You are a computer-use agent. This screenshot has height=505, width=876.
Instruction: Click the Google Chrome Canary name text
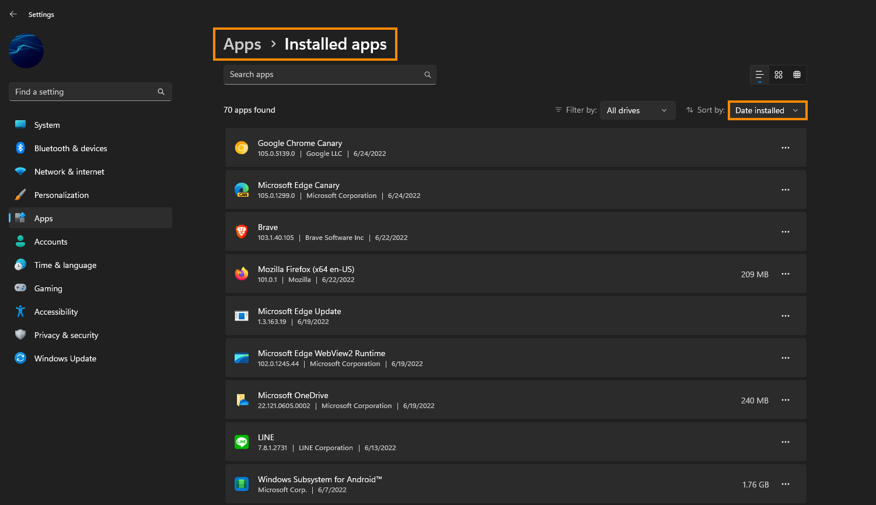300,143
